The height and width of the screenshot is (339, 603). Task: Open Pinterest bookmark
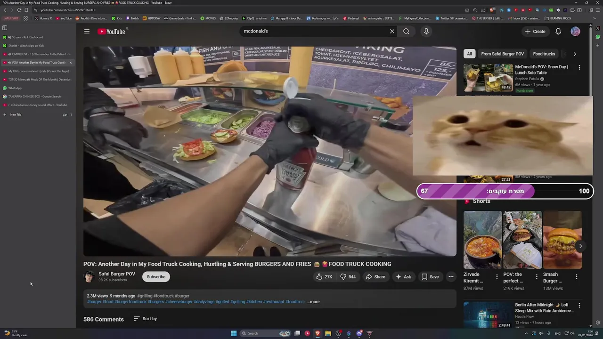(350, 18)
